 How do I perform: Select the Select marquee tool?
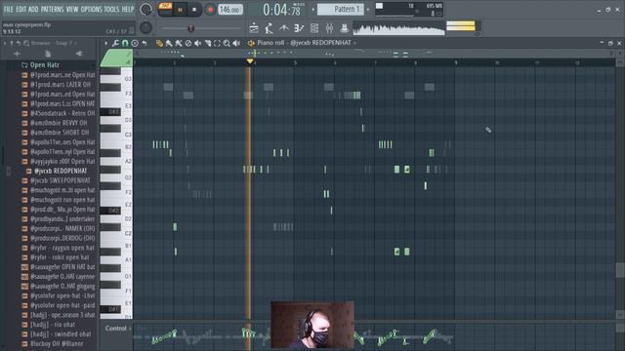coord(217,43)
